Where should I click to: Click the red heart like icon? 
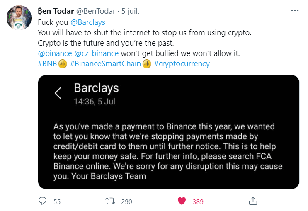181,201
